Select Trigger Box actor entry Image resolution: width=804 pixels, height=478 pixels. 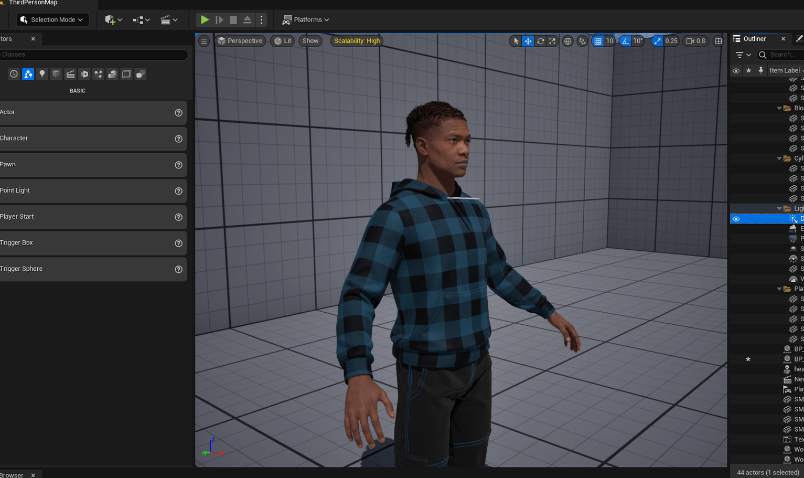pos(93,243)
